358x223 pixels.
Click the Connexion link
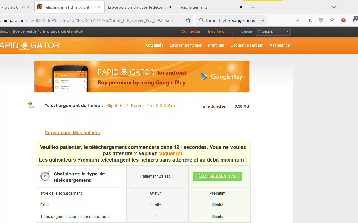pyautogui.click(x=191, y=31)
